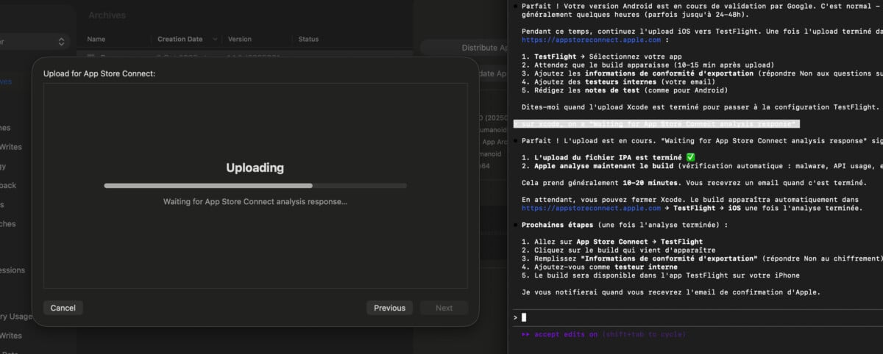Sort archives by Creation Date column

coord(180,39)
